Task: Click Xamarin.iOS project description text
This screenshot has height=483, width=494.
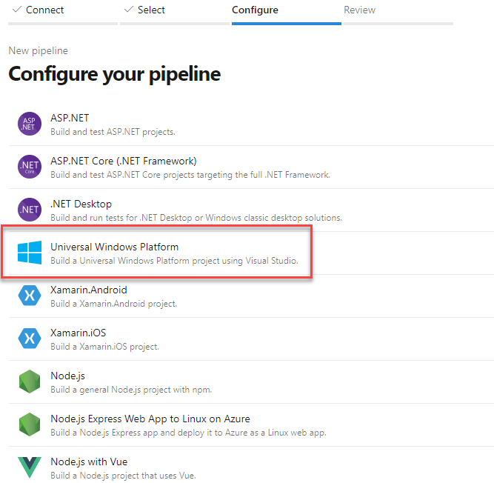Action: coord(104,347)
